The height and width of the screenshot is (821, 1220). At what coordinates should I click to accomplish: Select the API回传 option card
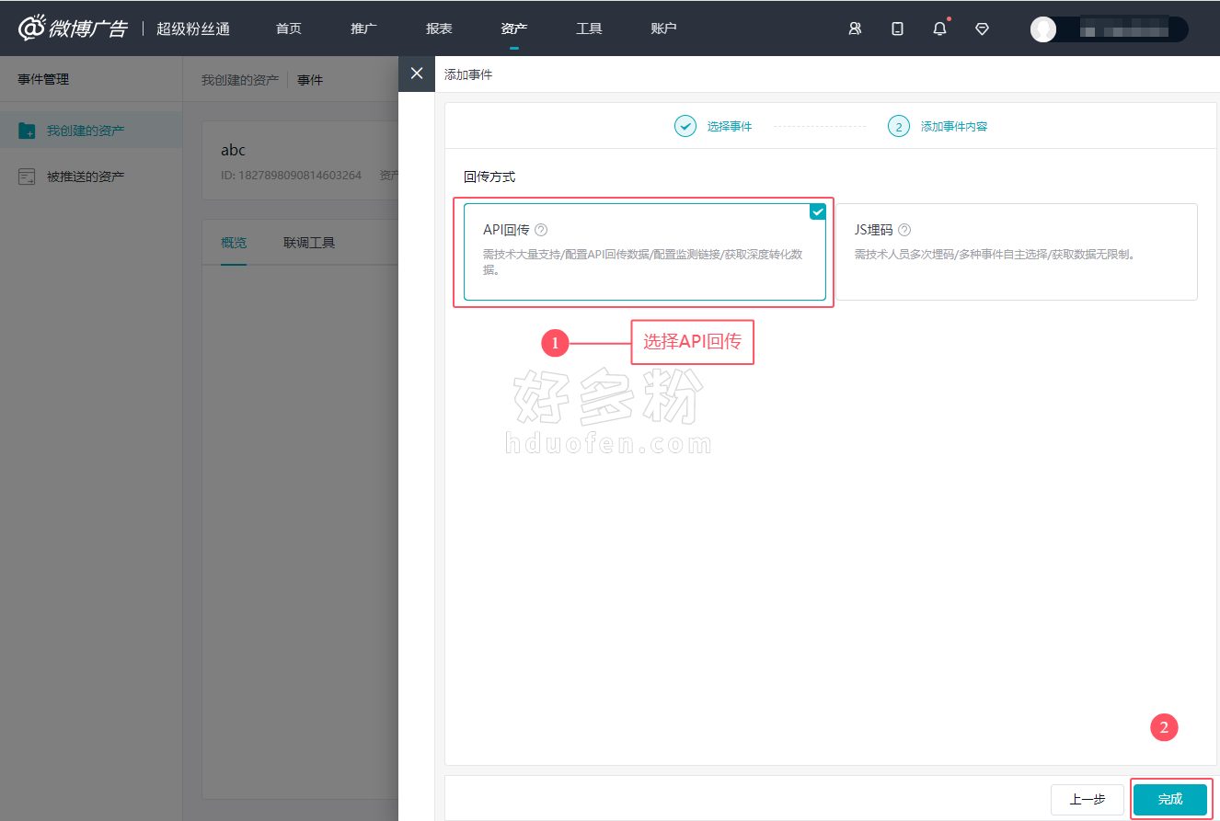[x=645, y=252]
